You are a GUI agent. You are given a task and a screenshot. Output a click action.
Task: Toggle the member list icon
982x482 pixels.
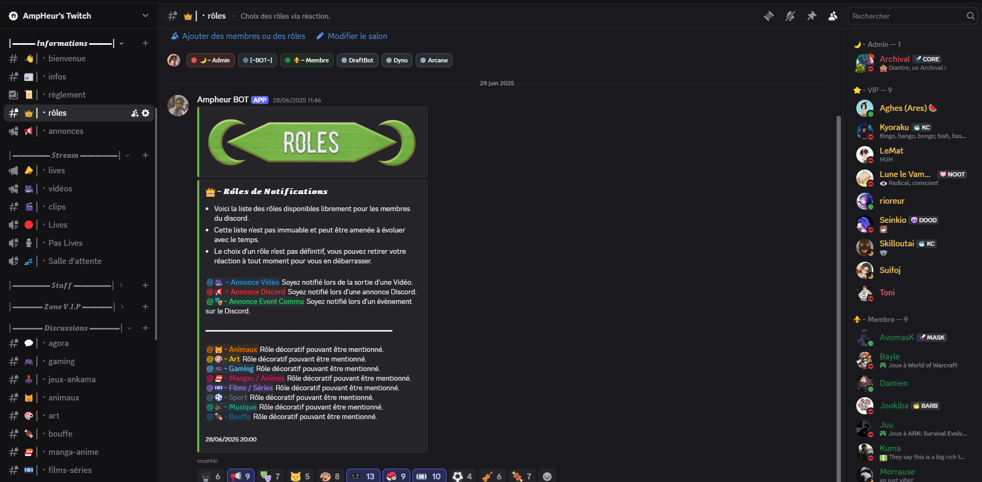[x=833, y=16]
